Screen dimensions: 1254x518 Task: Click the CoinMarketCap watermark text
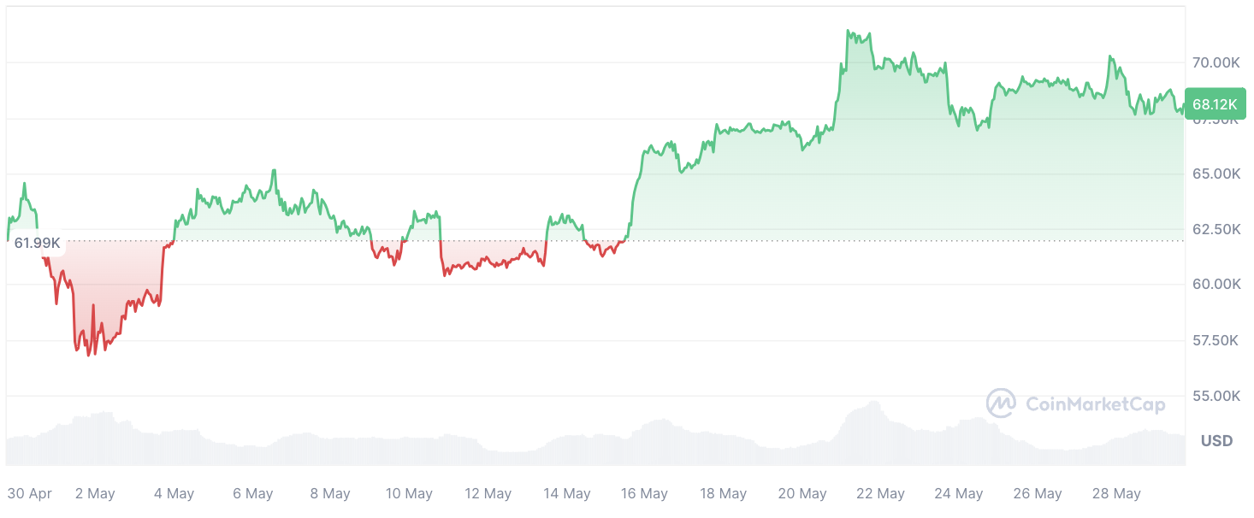(x=1094, y=404)
